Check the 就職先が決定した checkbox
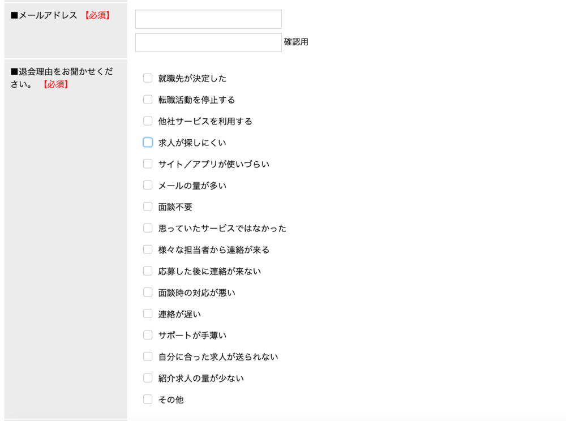The height and width of the screenshot is (421, 566). [148, 78]
